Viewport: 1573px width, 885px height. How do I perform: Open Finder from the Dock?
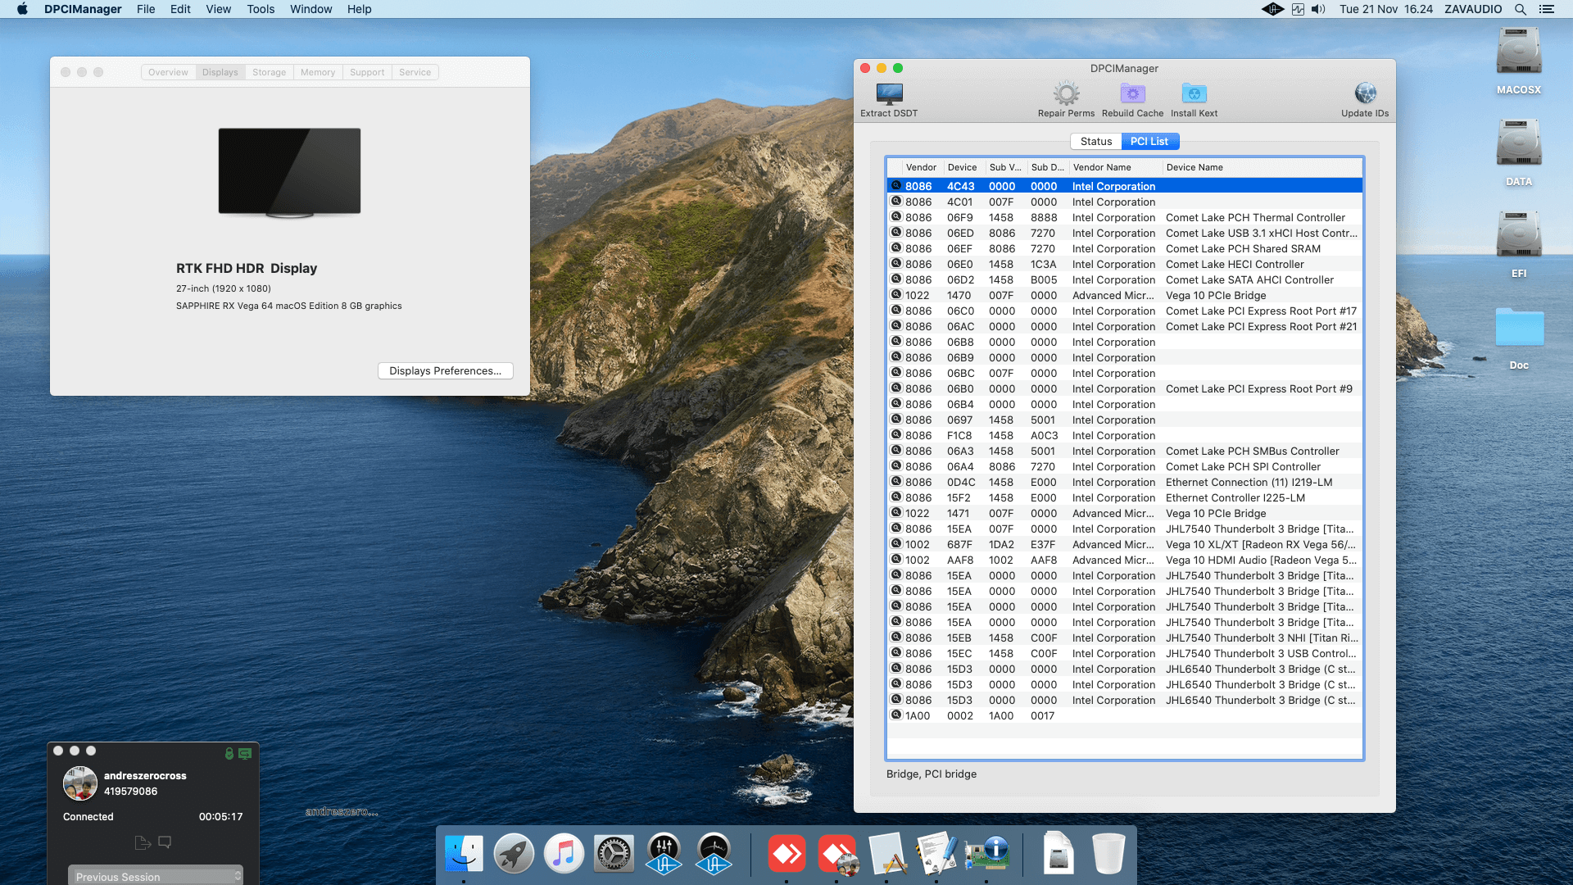point(464,854)
